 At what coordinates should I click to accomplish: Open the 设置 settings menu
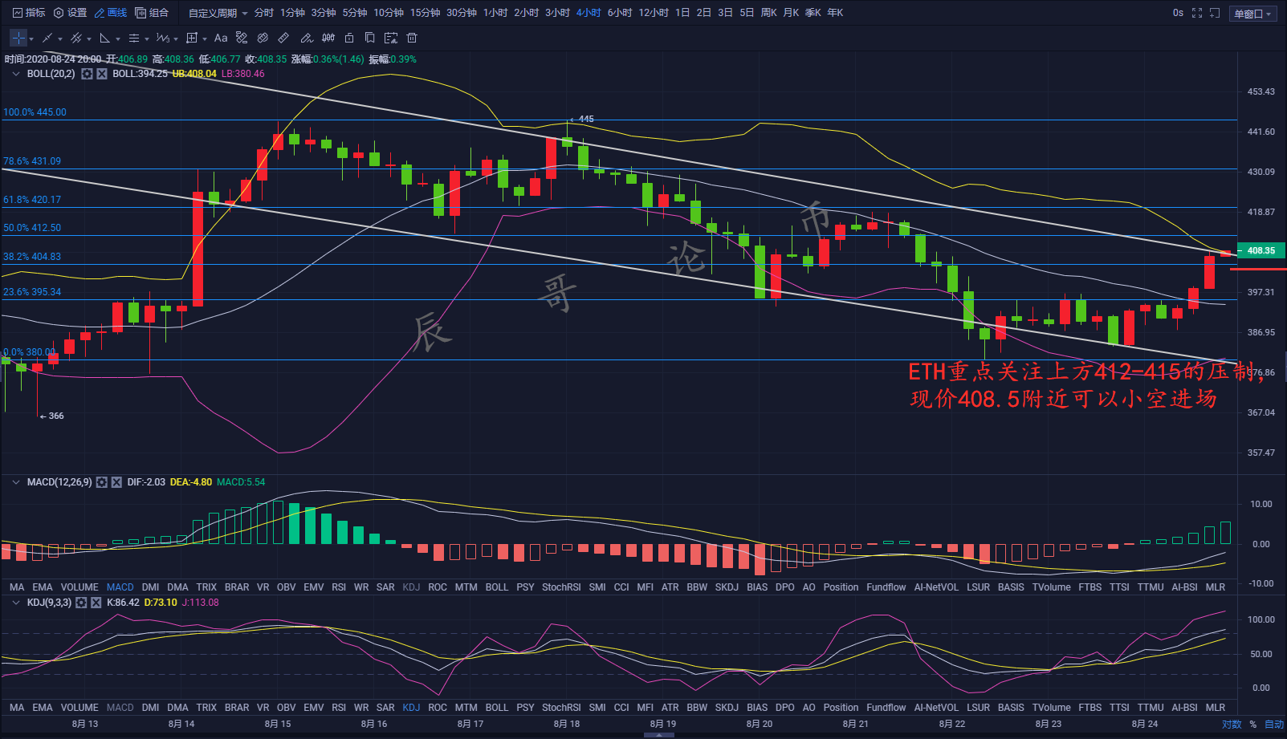click(x=70, y=13)
